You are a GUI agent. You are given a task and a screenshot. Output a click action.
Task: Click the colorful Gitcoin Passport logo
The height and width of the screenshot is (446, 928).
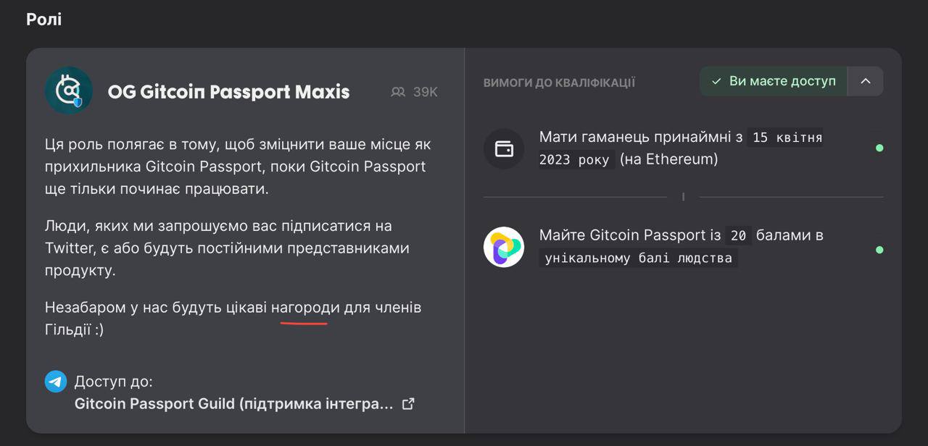504,247
